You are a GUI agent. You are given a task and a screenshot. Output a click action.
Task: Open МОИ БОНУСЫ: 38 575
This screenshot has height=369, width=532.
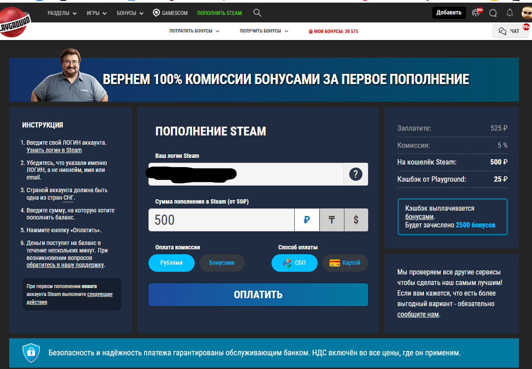click(x=333, y=31)
